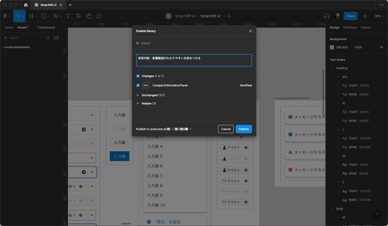388x226 pixels.
Task: Uncheck the Changes (1 of 1) checkbox
Action: click(138, 76)
